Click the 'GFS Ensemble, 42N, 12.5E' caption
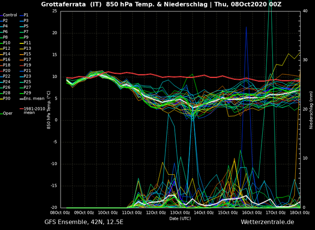This screenshot has height=230, width=315. pyautogui.click(x=84, y=222)
